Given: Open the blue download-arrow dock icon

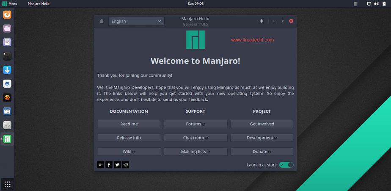Looking at the screenshot, I should click(x=7, y=70).
